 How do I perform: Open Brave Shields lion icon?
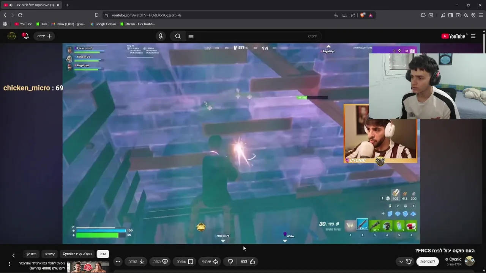(x=362, y=15)
